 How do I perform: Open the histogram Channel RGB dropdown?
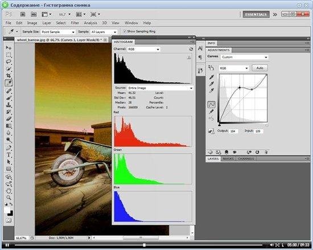coord(144,49)
